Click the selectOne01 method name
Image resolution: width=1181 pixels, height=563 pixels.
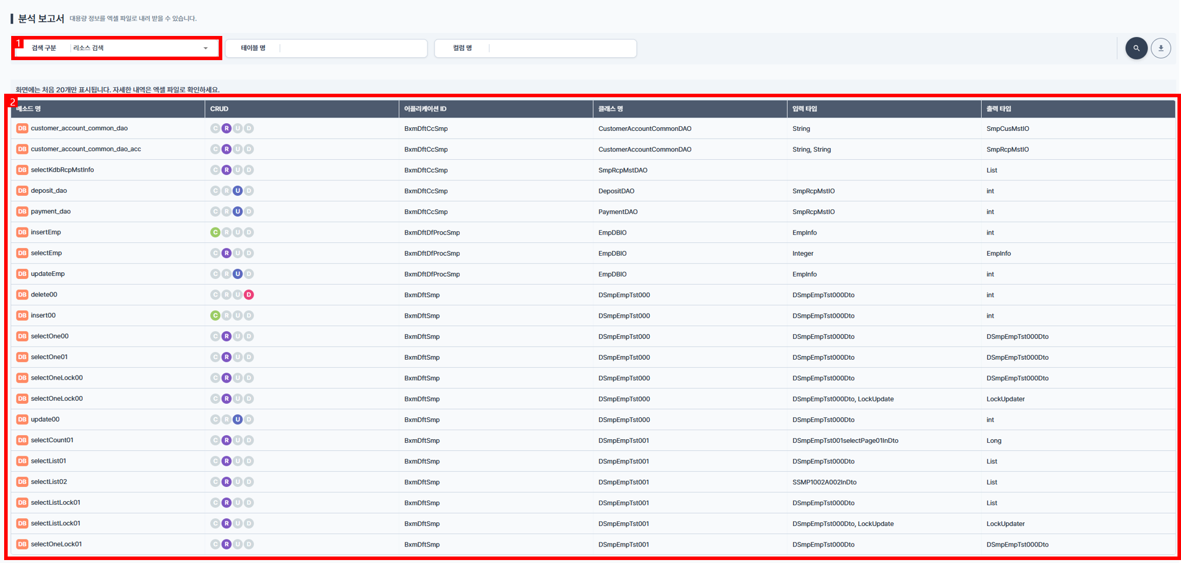[x=49, y=357]
